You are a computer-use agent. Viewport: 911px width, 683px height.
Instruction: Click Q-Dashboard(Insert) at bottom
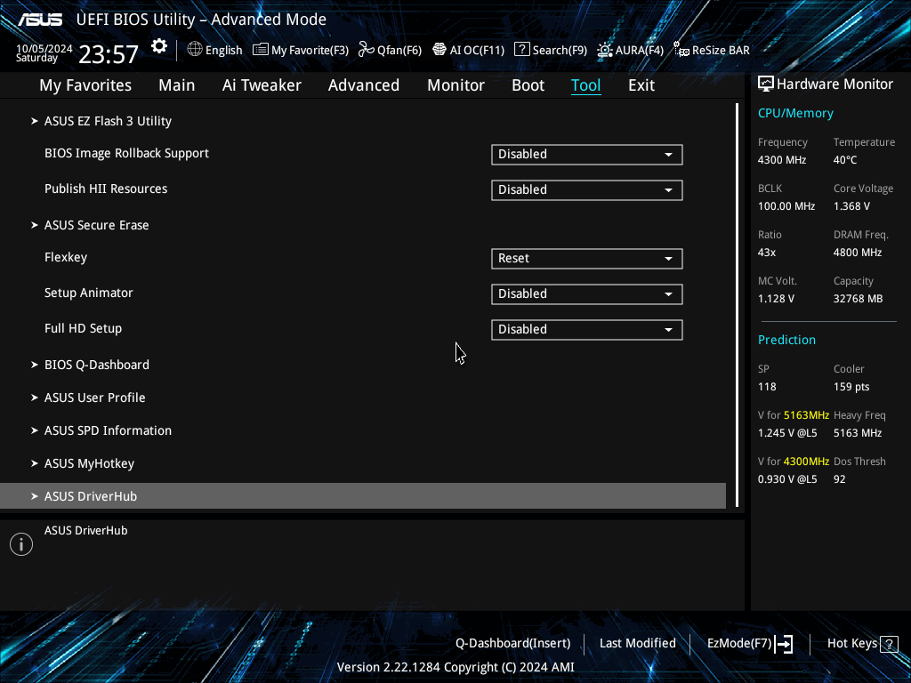[513, 644]
